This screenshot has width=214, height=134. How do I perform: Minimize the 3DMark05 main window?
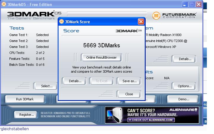185,4
